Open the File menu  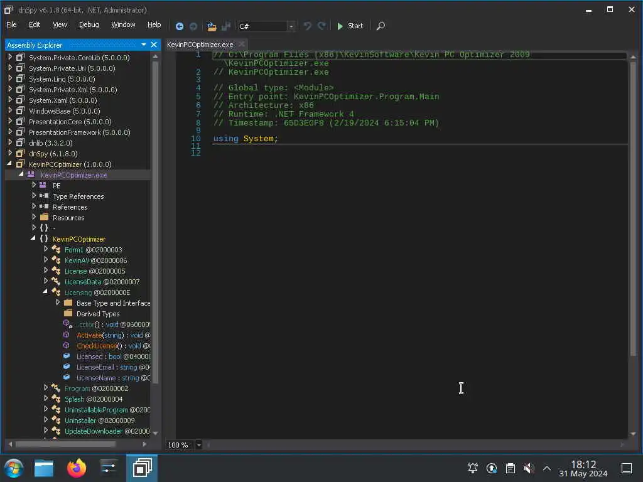point(11,24)
